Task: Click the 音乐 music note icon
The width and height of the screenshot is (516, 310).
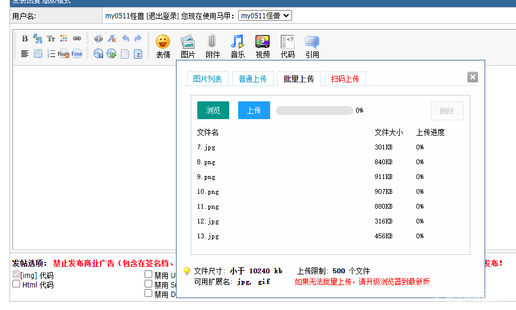Action: pyautogui.click(x=238, y=46)
